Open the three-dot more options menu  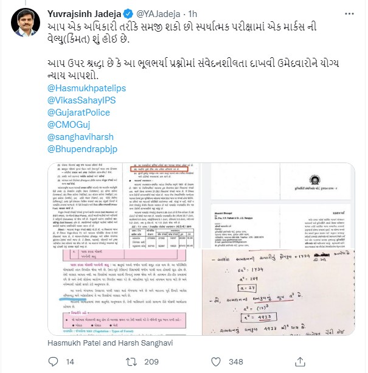pyautogui.click(x=349, y=14)
